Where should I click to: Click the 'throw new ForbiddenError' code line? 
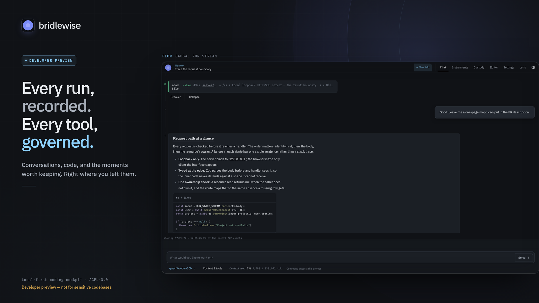[x=216, y=225]
